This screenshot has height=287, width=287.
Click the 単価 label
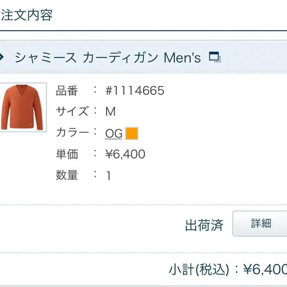coord(67,154)
